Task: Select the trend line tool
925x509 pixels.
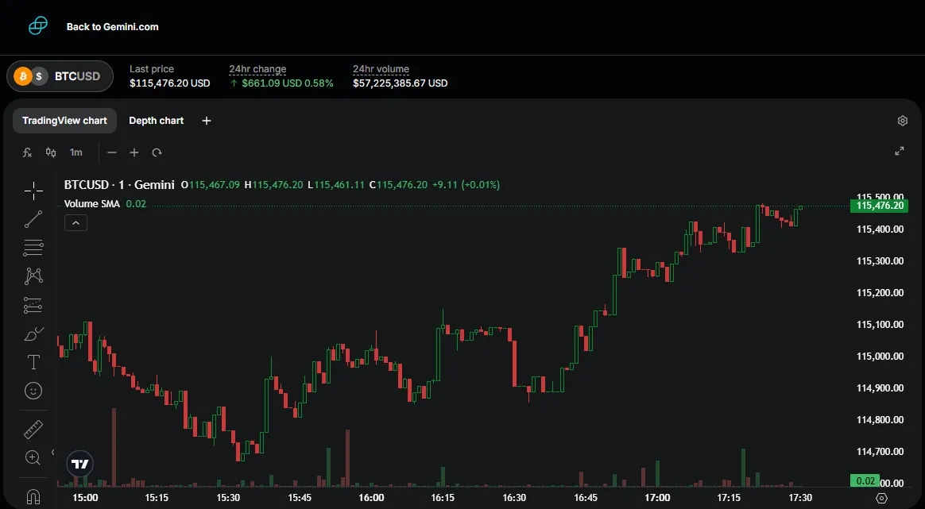Action: coord(33,219)
